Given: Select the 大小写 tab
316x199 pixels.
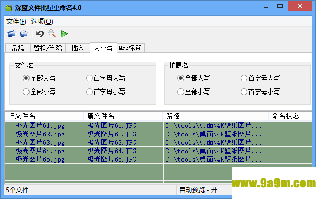Looking at the screenshot, I should pos(103,48).
